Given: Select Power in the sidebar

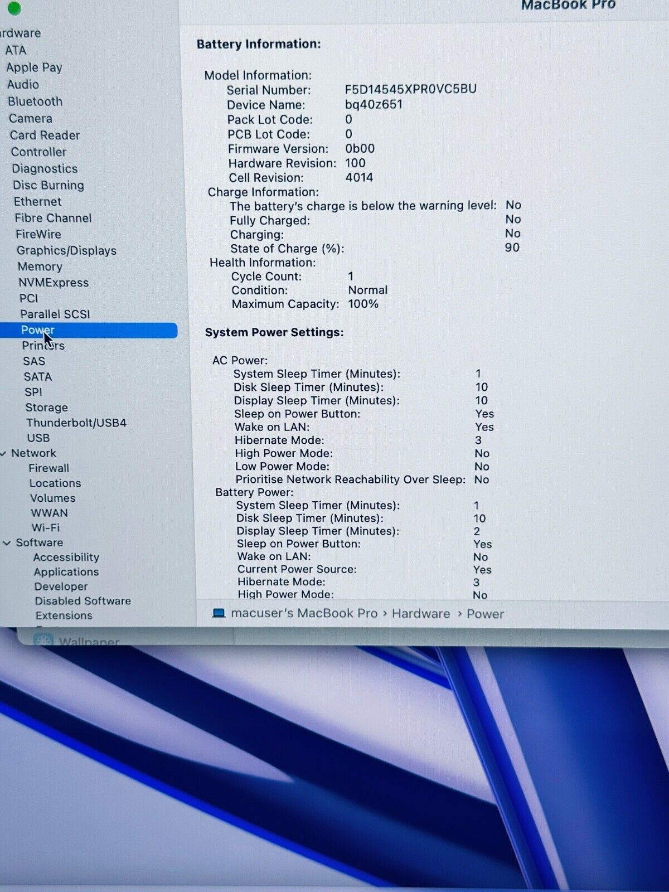Looking at the screenshot, I should point(37,330).
